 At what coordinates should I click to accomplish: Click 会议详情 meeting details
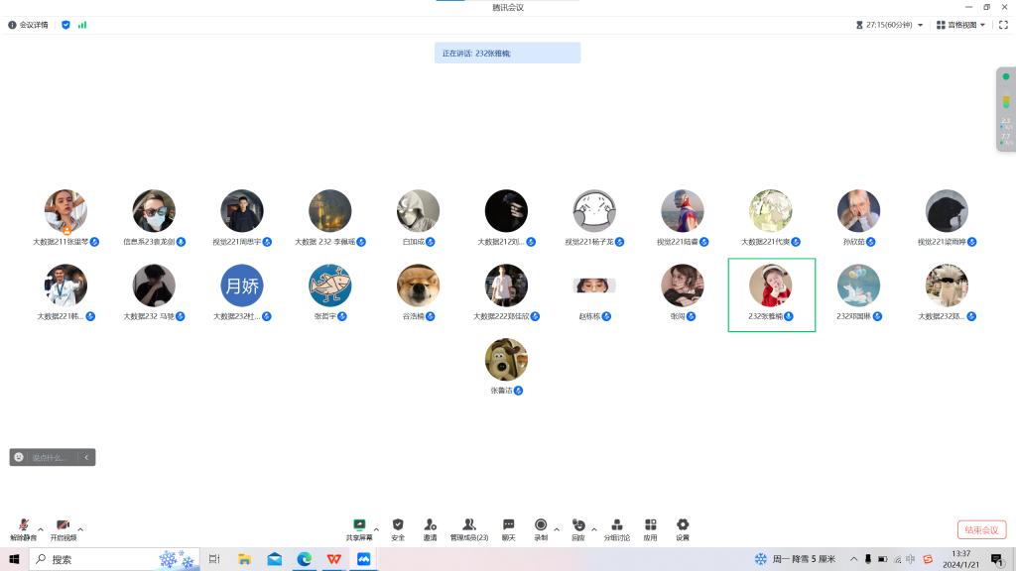[x=29, y=25]
